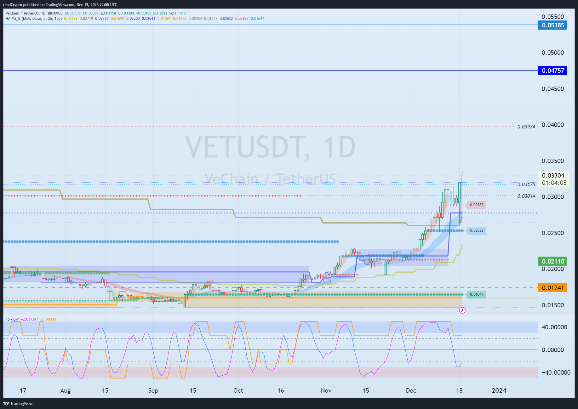This screenshot has width=578, height=409.
Task: Click the 0.02719 indicator value
Action: pyautogui.click(x=86, y=19)
